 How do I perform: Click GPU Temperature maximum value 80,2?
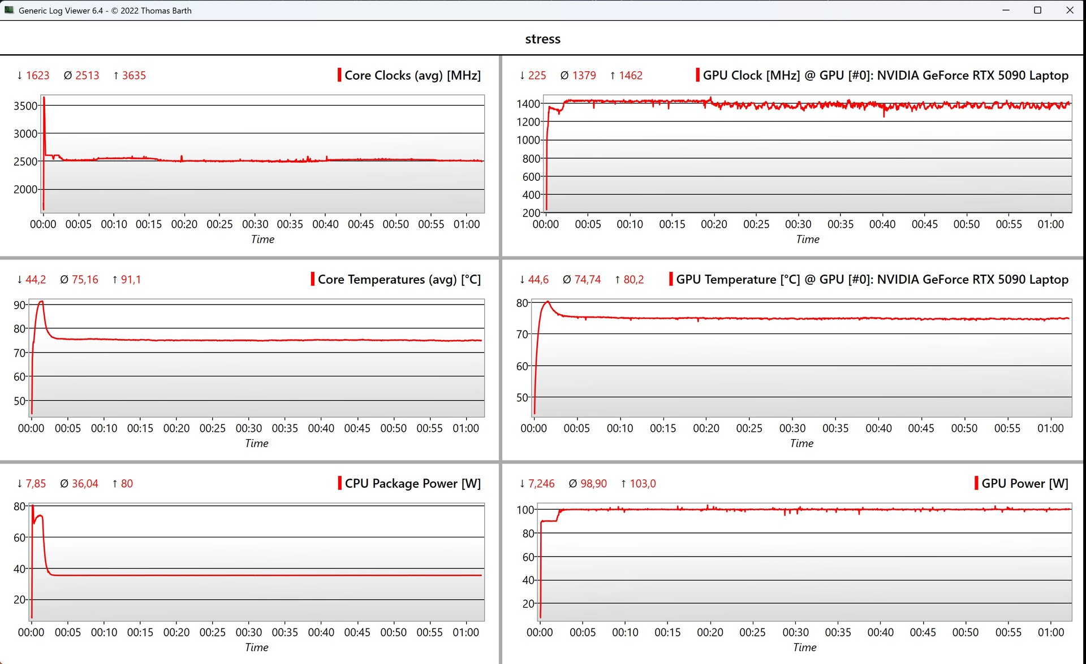633,279
